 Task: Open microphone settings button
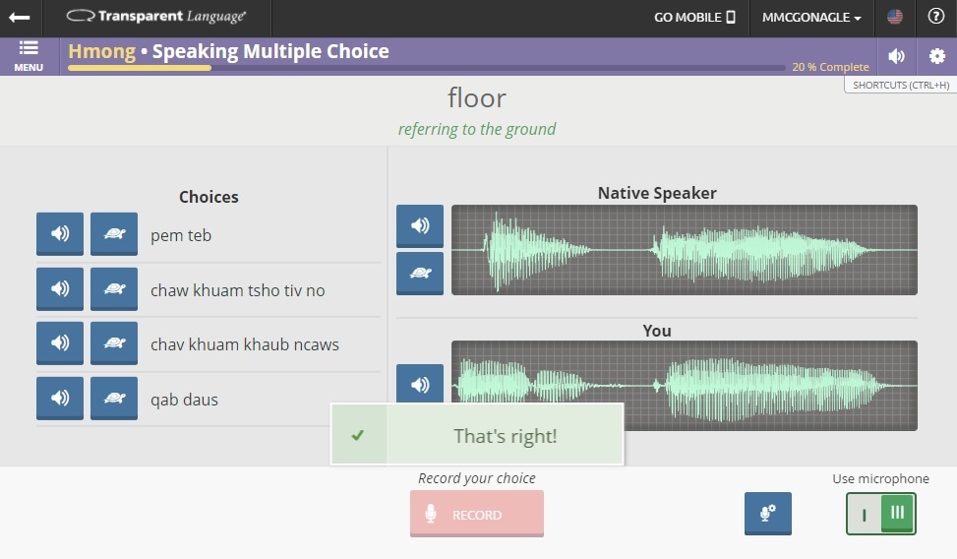click(768, 513)
